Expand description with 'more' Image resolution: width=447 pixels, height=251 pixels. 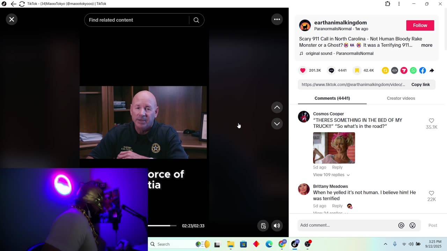[427, 45]
